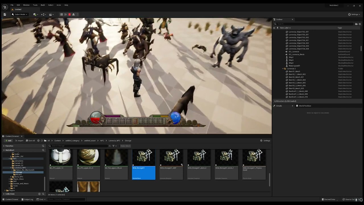Close the Outliner panel tab
Viewport: 364px width, 205px height.
click(x=292, y=19)
